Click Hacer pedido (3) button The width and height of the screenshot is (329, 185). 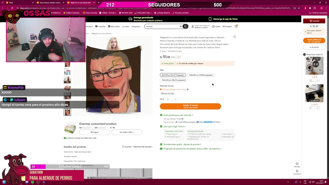(x=314, y=40)
